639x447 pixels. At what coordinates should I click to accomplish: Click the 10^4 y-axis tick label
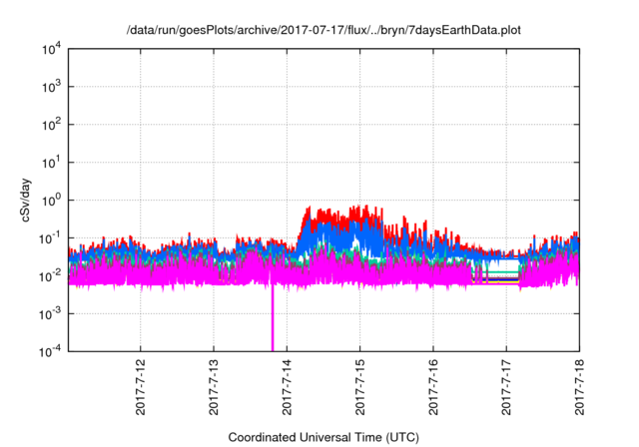[x=51, y=50]
